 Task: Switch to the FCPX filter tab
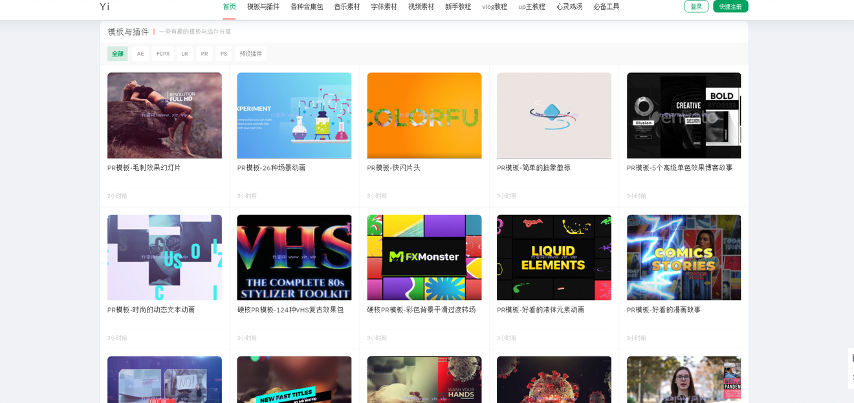(x=163, y=54)
